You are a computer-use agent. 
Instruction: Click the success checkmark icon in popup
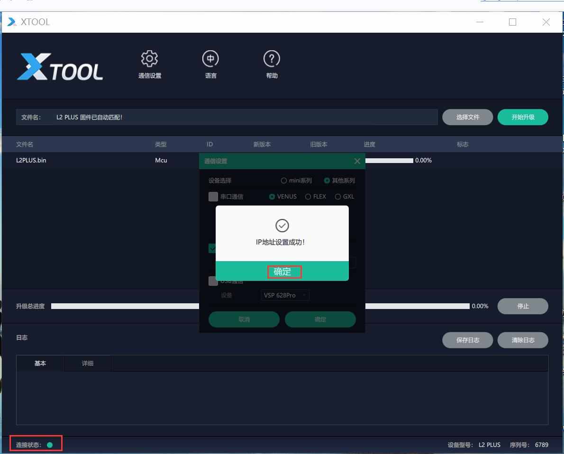(282, 226)
